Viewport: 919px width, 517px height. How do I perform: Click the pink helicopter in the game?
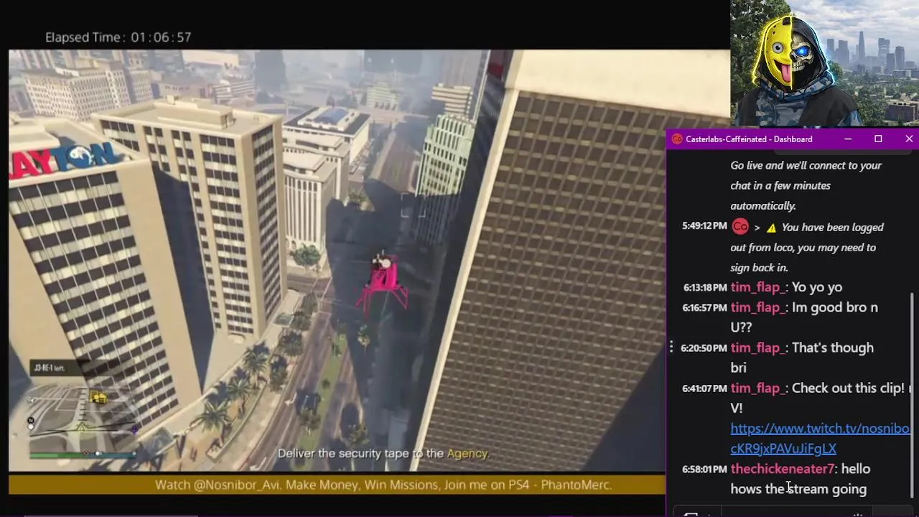pyautogui.click(x=383, y=283)
